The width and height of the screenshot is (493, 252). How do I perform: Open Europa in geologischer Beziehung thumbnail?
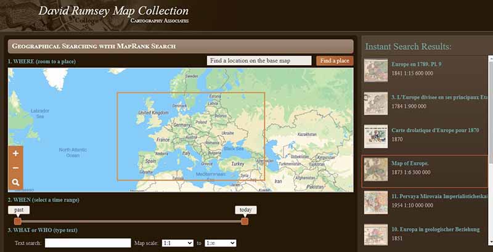pyautogui.click(x=376, y=235)
